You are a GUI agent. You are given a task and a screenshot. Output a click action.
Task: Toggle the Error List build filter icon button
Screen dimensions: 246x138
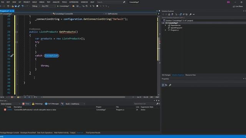click(62, 104)
